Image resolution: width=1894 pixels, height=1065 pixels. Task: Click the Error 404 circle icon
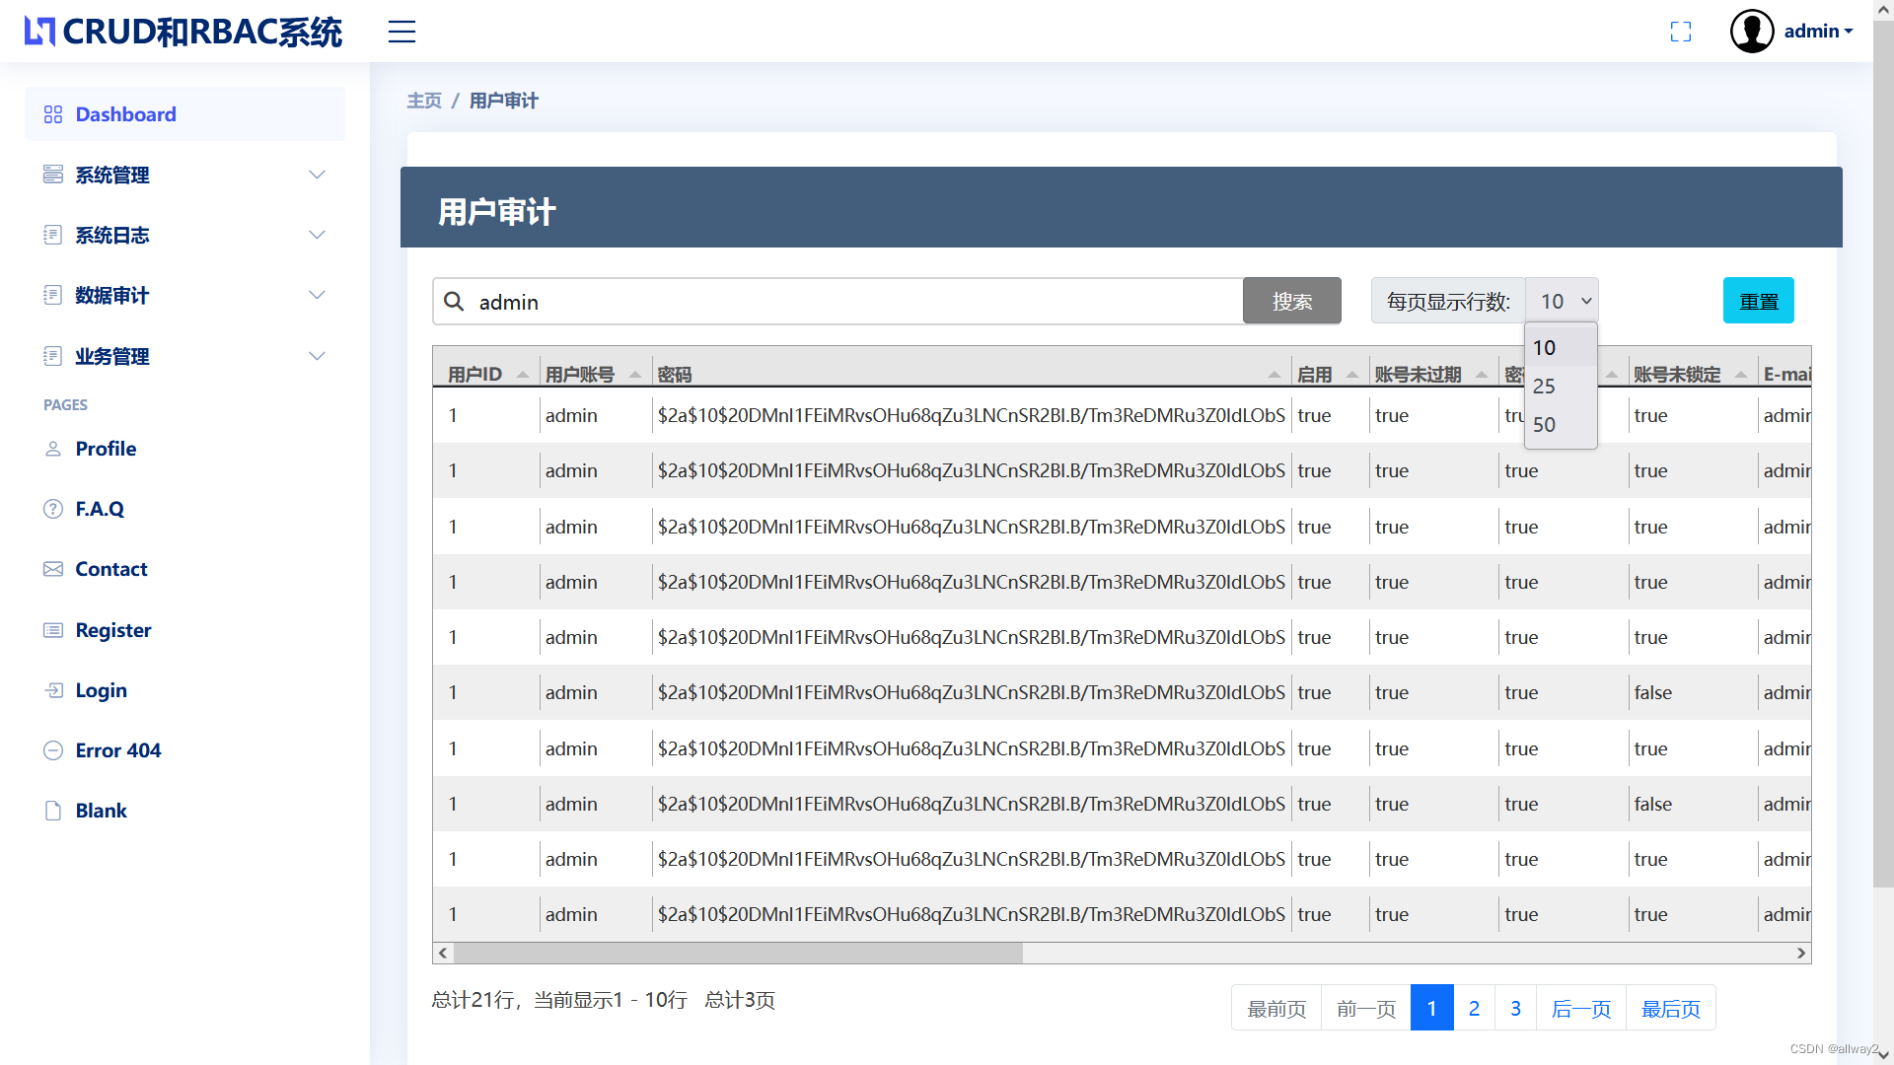coord(52,750)
